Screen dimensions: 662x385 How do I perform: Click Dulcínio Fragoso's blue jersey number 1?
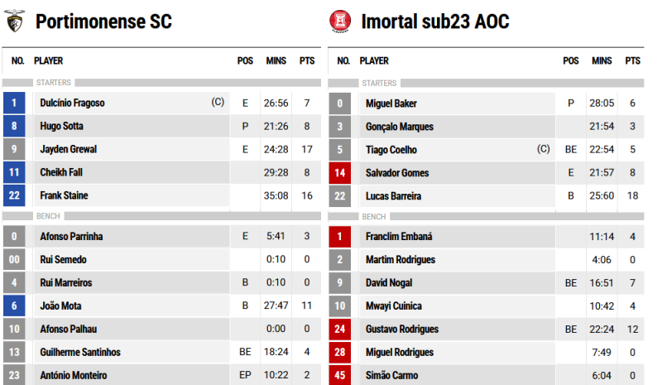14,103
